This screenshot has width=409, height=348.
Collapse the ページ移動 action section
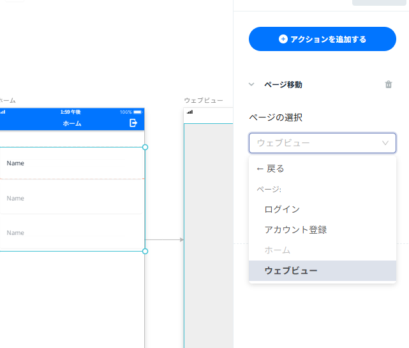251,84
